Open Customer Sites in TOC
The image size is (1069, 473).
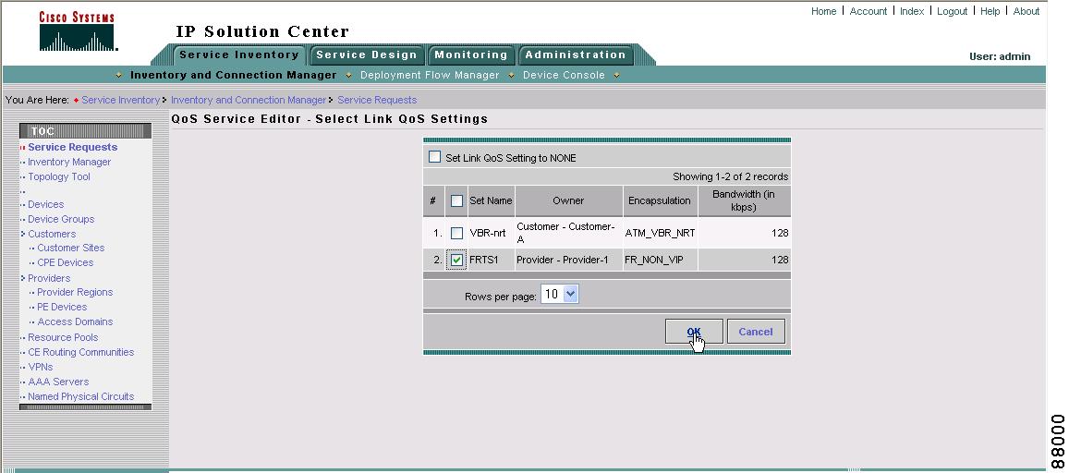71,248
